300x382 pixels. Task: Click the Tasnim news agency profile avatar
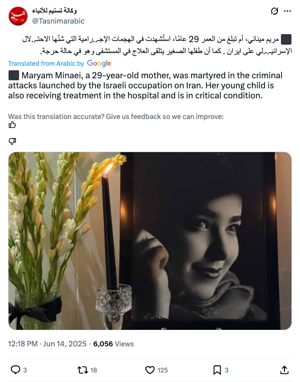18,16
